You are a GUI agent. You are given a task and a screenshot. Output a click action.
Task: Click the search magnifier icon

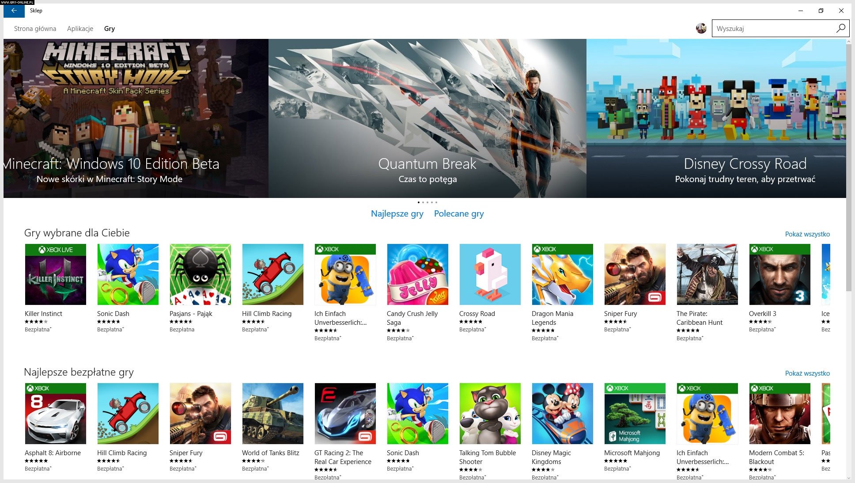(x=841, y=28)
